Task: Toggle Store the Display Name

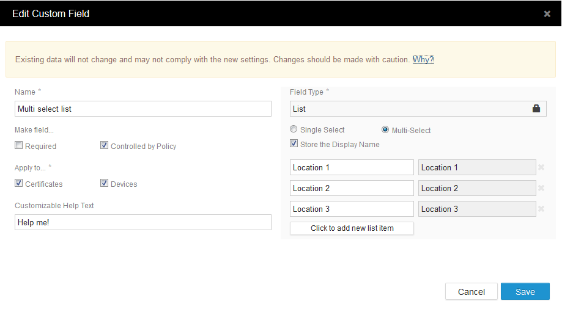Action: point(294,144)
